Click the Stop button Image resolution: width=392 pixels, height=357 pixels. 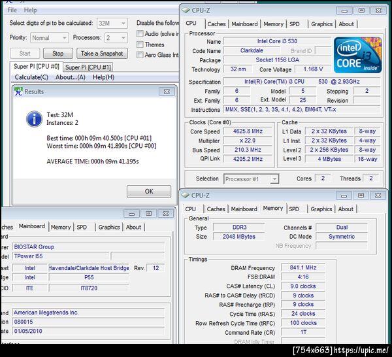[x=58, y=53]
